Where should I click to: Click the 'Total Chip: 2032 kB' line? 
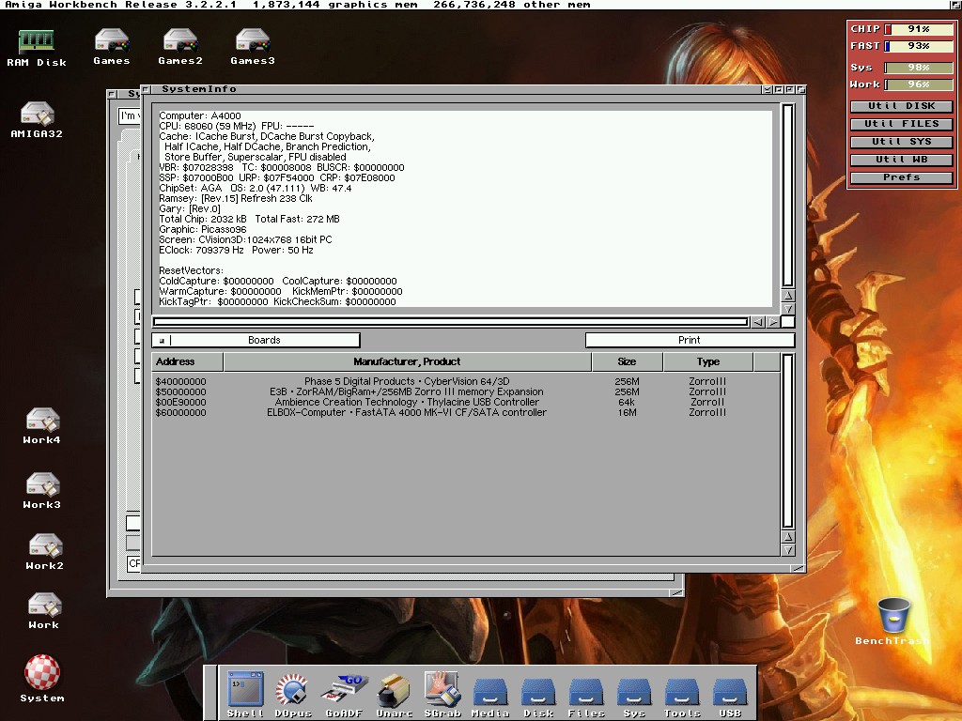[203, 219]
